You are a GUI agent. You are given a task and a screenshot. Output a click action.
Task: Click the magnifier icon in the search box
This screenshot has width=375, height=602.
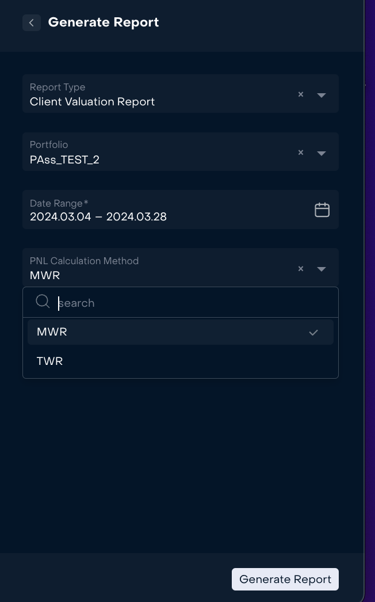[x=43, y=302]
